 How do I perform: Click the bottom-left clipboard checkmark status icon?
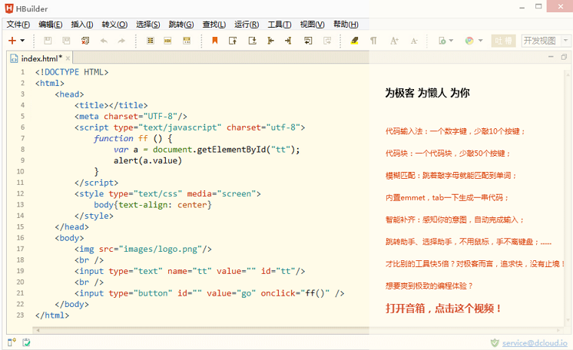[x=26, y=342]
